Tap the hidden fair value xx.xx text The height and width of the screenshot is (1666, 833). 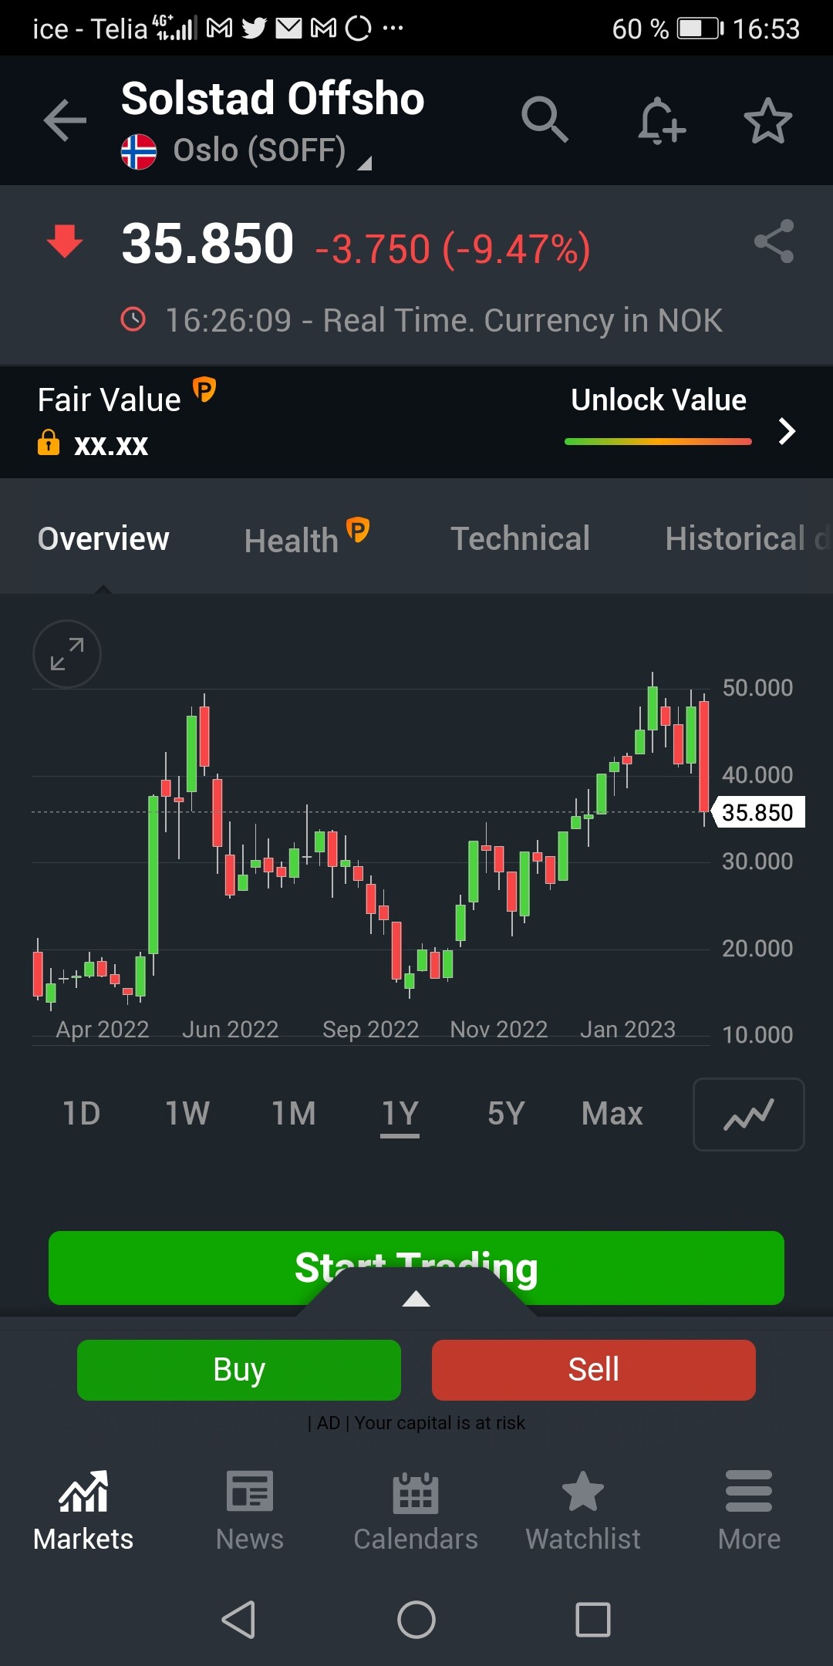111,445
